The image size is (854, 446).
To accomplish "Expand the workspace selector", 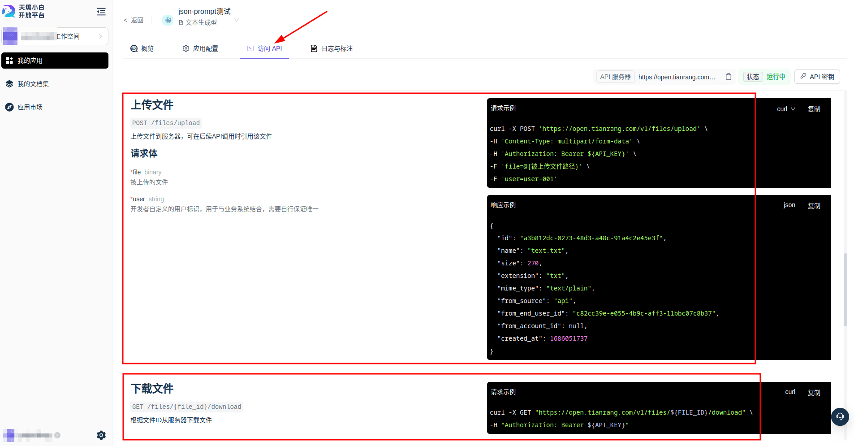I will tap(55, 36).
